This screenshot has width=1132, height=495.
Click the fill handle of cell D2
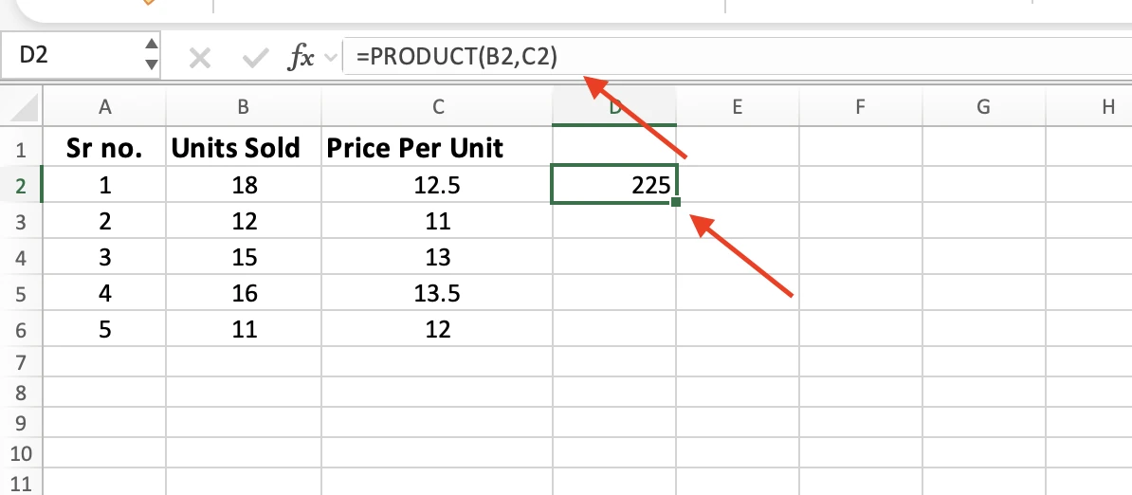coord(676,203)
